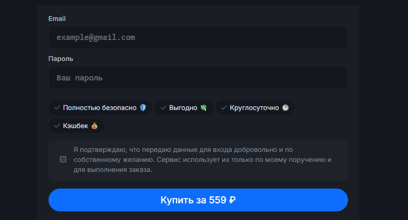
Task: Focus the 'Ваш пароль' password field
Action: (198, 78)
